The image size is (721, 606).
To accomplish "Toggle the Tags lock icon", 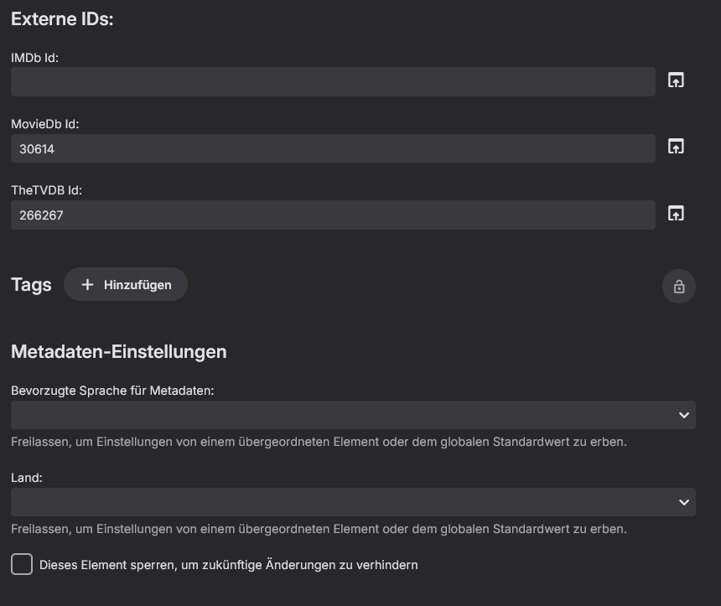I will click(x=678, y=287).
